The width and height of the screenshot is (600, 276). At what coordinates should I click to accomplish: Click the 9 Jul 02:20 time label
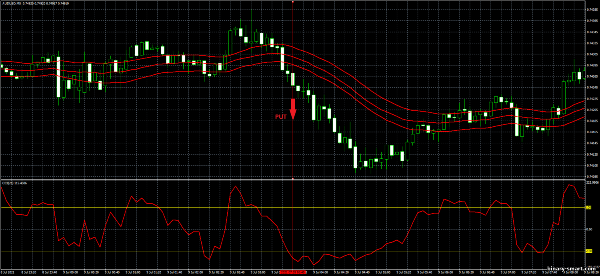tap(216, 272)
